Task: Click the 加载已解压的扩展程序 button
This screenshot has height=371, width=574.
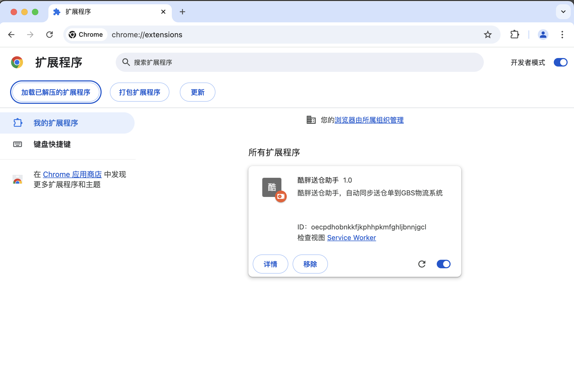Action: 56,92
